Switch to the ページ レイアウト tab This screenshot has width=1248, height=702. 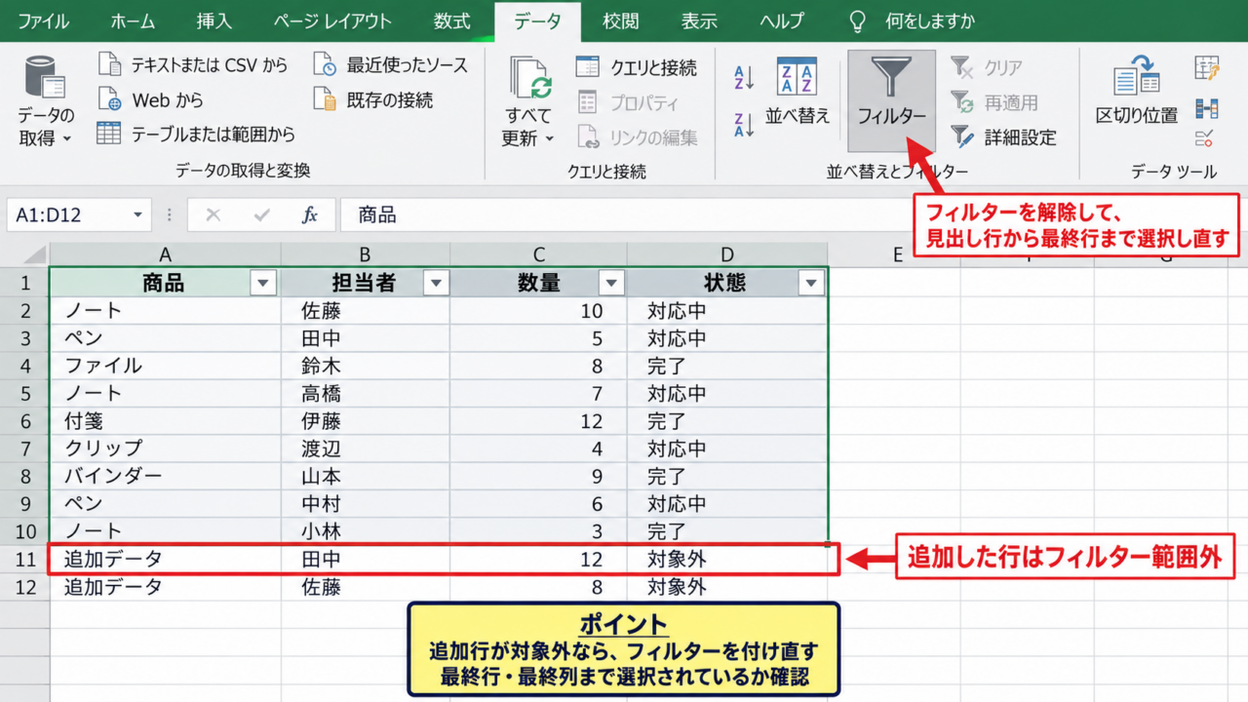coord(332,20)
